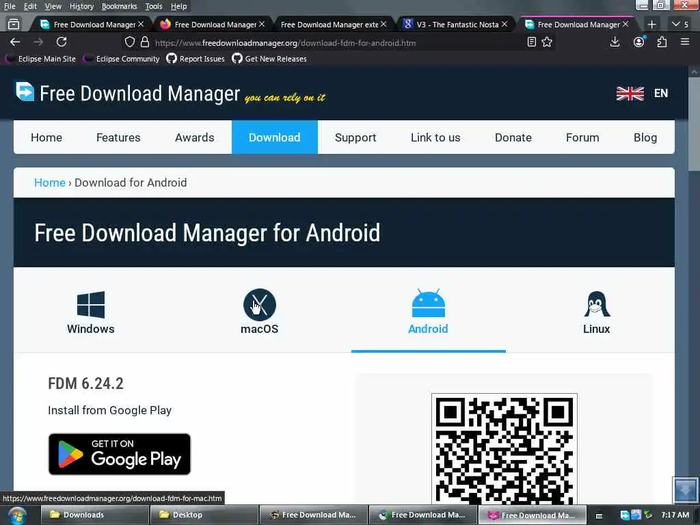Open the tracking protection shield icon
The height and width of the screenshot is (525, 700).
[129, 42]
